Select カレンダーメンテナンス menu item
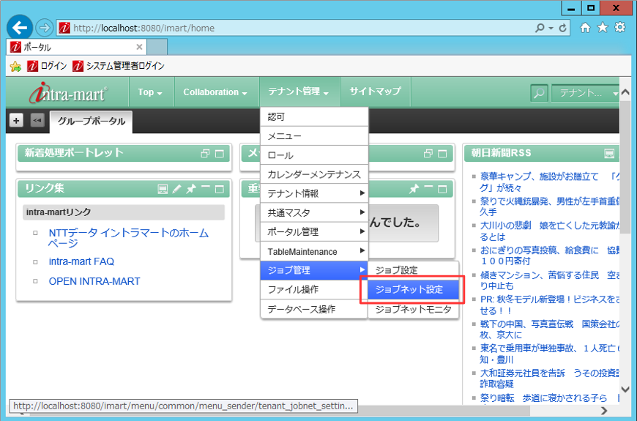The height and width of the screenshot is (421, 637). 314,174
